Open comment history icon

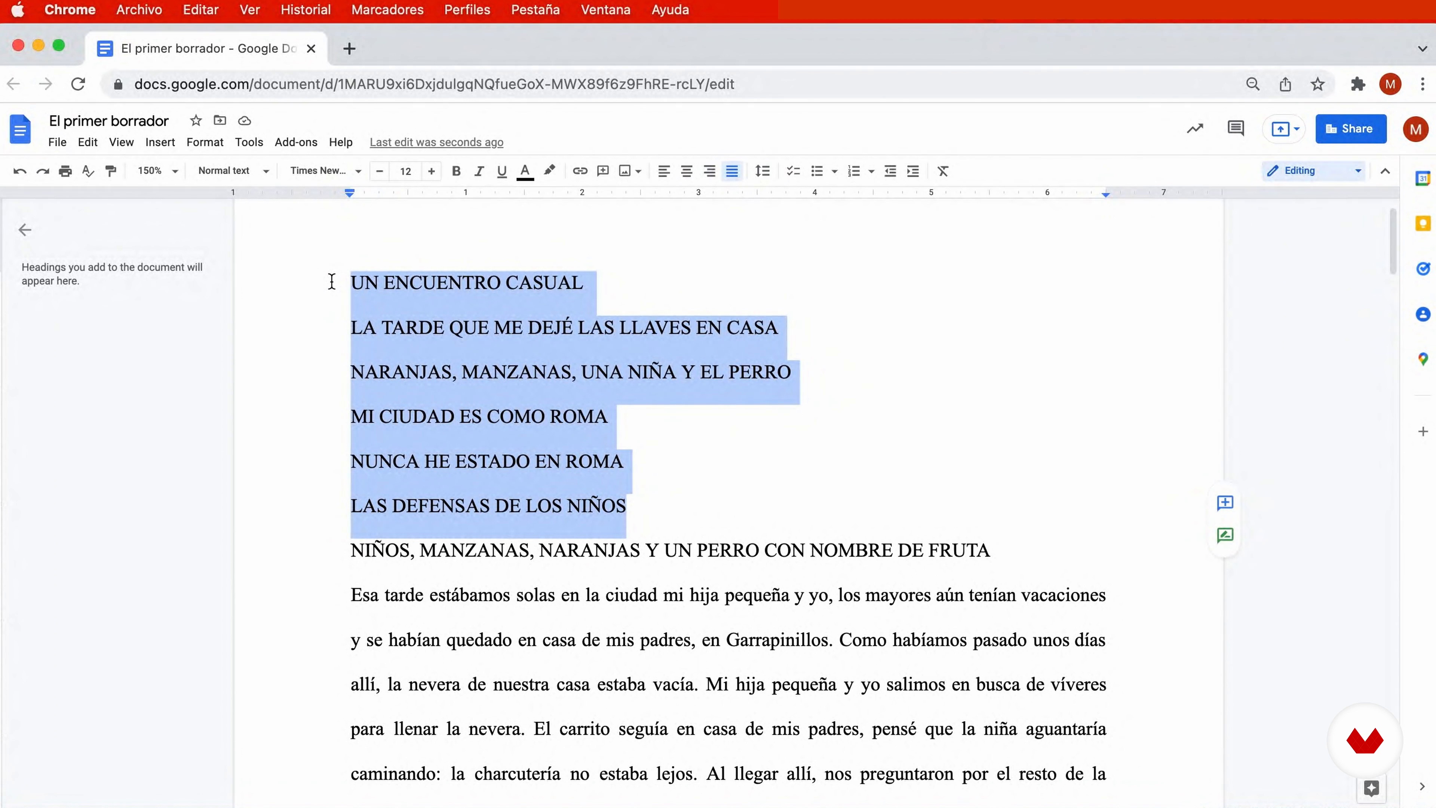coord(1235,128)
